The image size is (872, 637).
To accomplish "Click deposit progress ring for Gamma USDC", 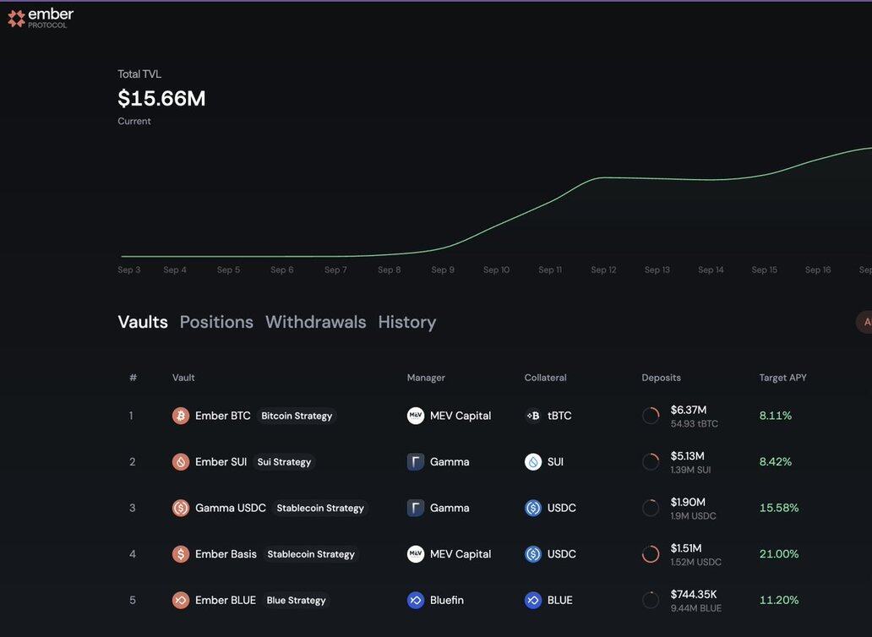I will [x=651, y=508].
